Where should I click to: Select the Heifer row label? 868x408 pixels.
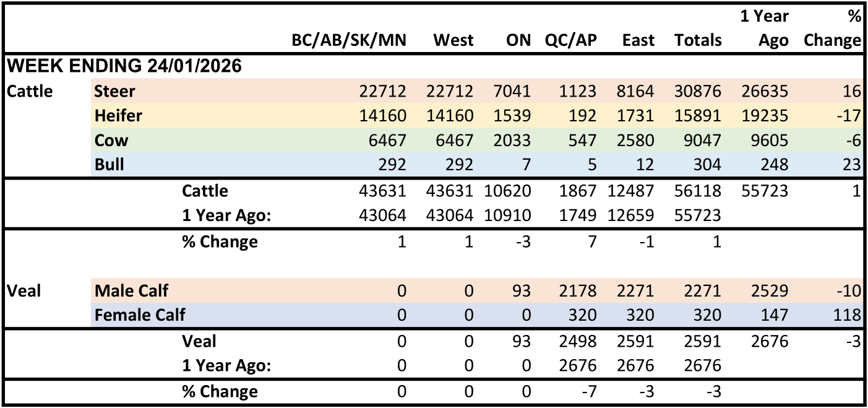(118, 116)
